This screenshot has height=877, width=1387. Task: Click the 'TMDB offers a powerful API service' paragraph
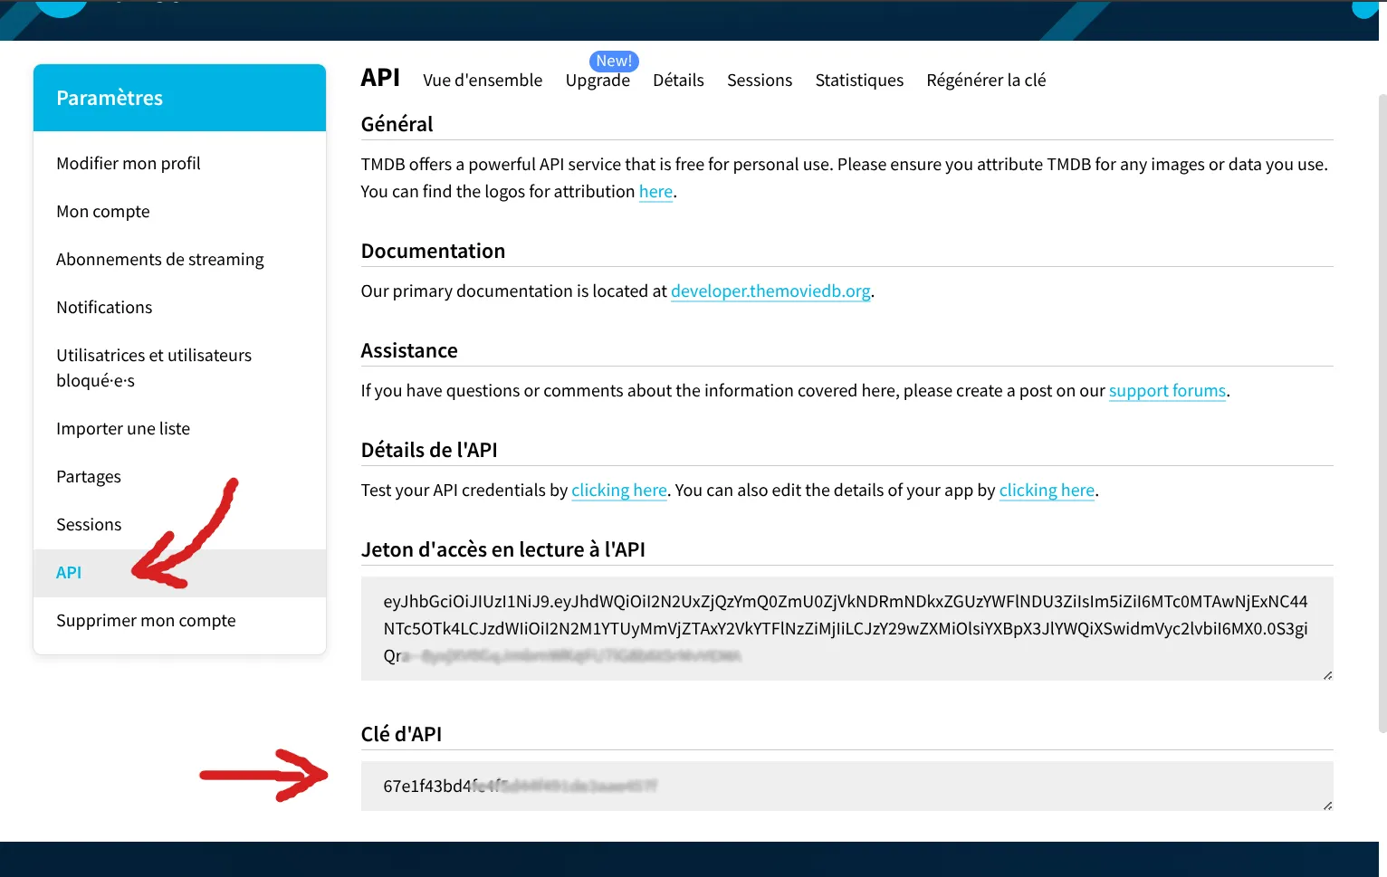845,178
